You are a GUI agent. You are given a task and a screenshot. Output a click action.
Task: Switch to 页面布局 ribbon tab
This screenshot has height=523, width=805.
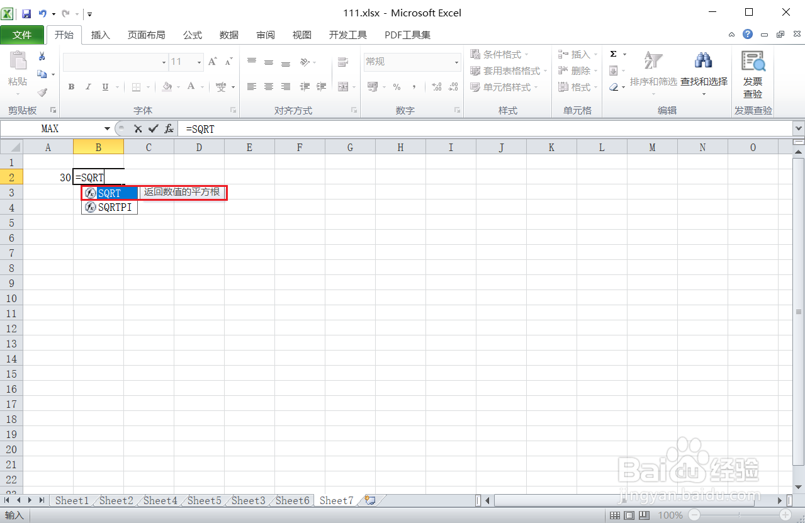coord(147,35)
